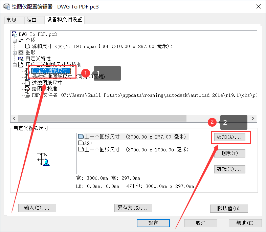Click the 源和尺寸 page icon

[27, 46]
